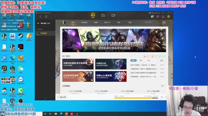Screen dimensions: 208x116
Task: Select 英雄联盟 in the sidebar
Action: tap(45, 33)
